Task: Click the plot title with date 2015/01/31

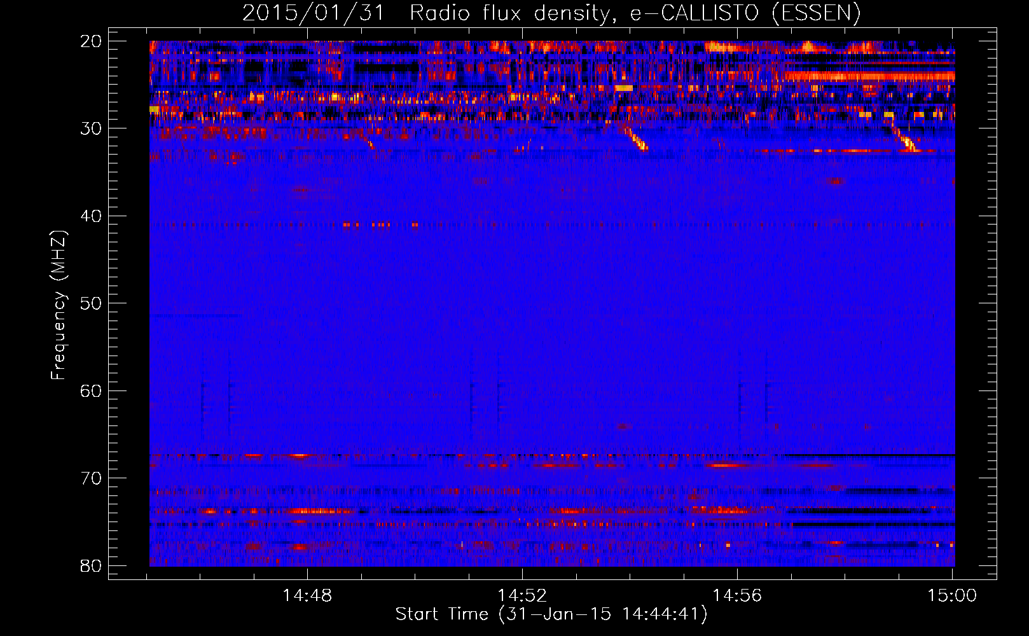Action: (551, 13)
